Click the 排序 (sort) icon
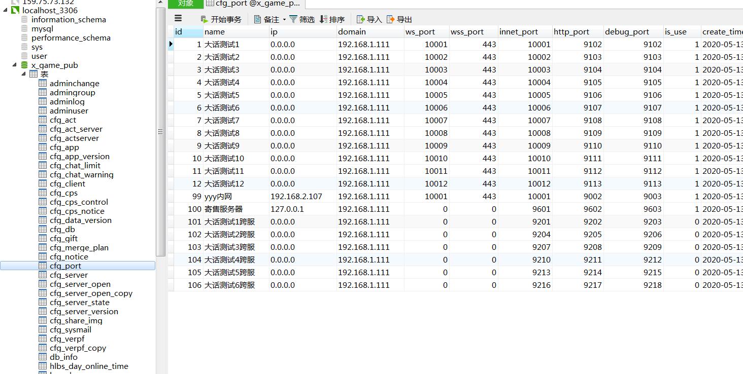Viewport: 743px width, 374px height. (323, 19)
